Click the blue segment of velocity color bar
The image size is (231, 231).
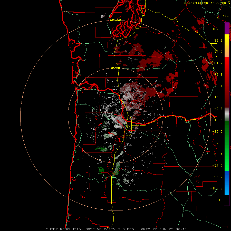coord(227,183)
